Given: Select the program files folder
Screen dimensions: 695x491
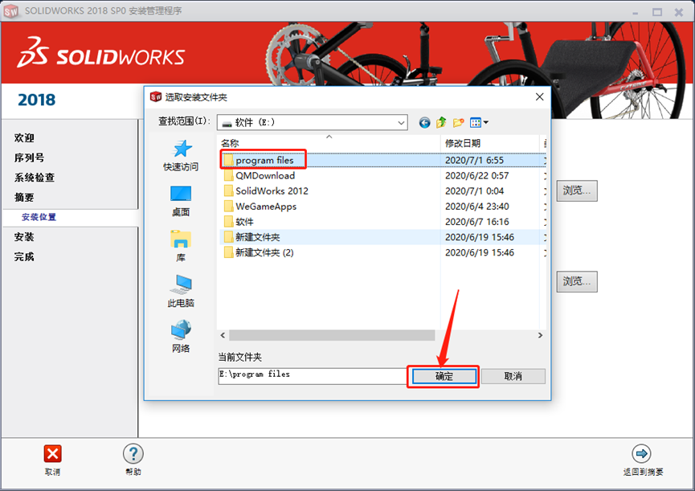Looking at the screenshot, I should (x=265, y=159).
